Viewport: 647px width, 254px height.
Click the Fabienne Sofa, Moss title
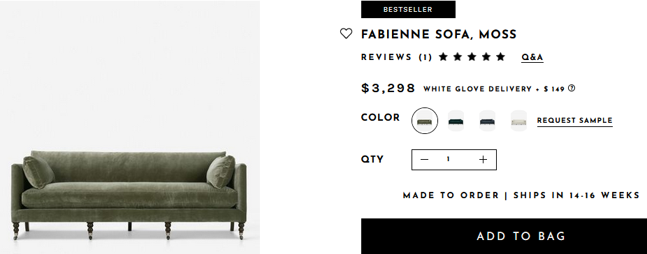[x=439, y=34]
